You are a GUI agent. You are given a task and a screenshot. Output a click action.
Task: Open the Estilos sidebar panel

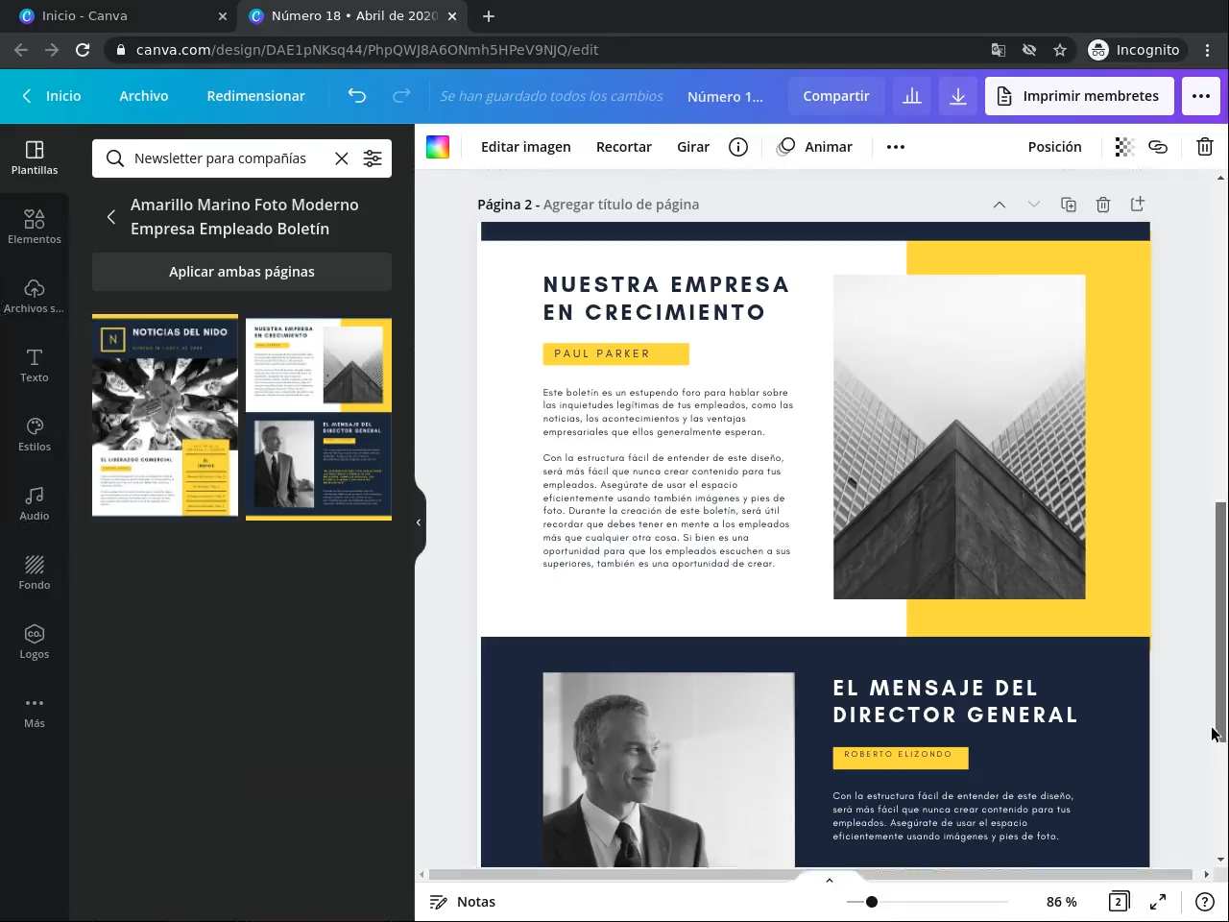35,435
